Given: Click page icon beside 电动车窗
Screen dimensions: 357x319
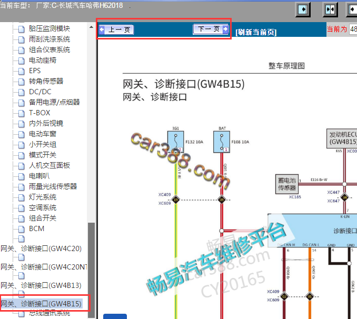Looking at the screenshot, I should coord(22,134).
